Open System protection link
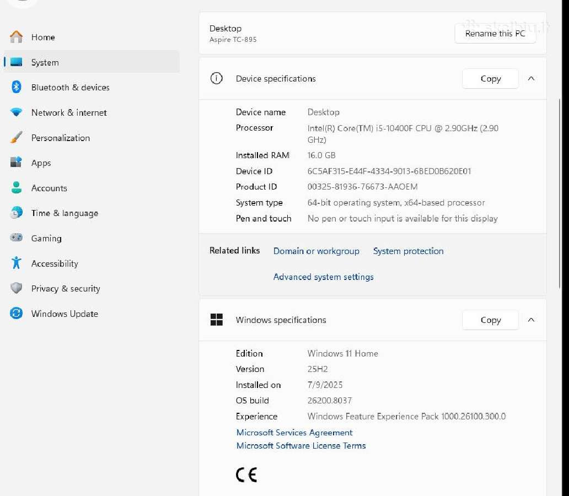The image size is (569, 496). (x=408, y=251)
